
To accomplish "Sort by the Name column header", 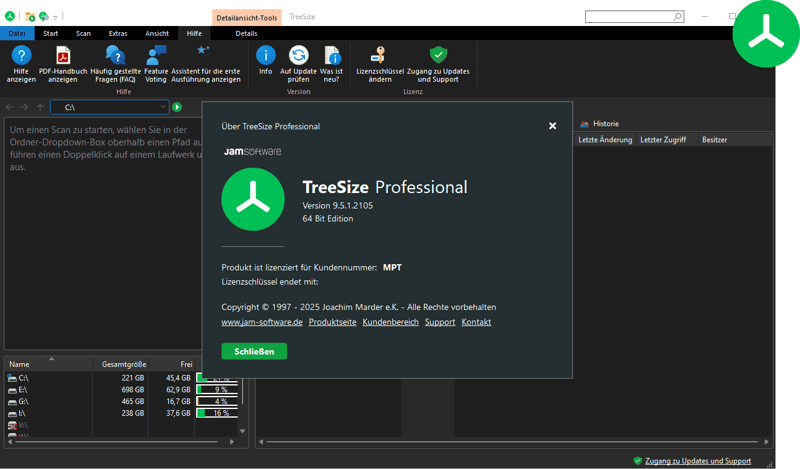I will (48, 364).
